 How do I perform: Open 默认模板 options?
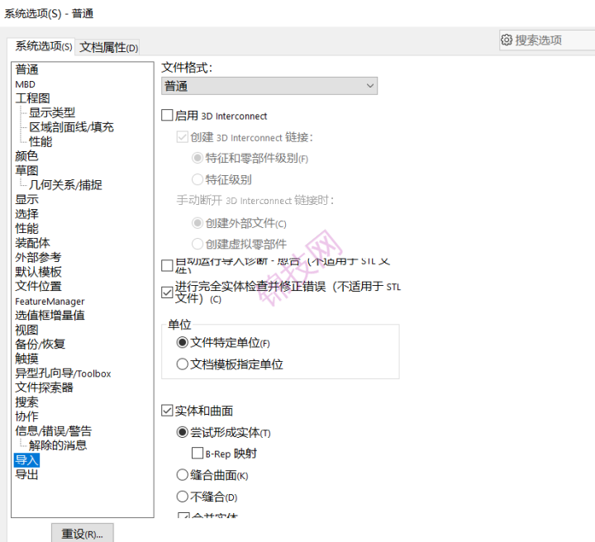coord(38,272)
